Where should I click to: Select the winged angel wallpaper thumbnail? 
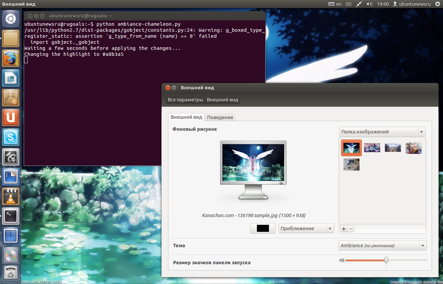(351, 148)
